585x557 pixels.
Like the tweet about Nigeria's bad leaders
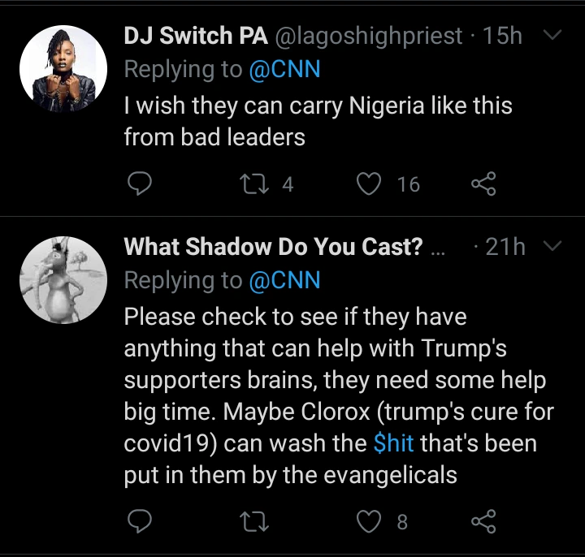[370, 185]
